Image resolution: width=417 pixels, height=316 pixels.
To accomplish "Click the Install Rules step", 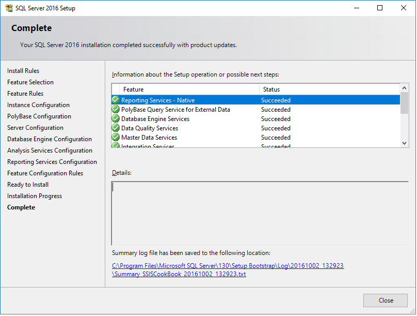I will pyautogui.click(x=23, y=71).
